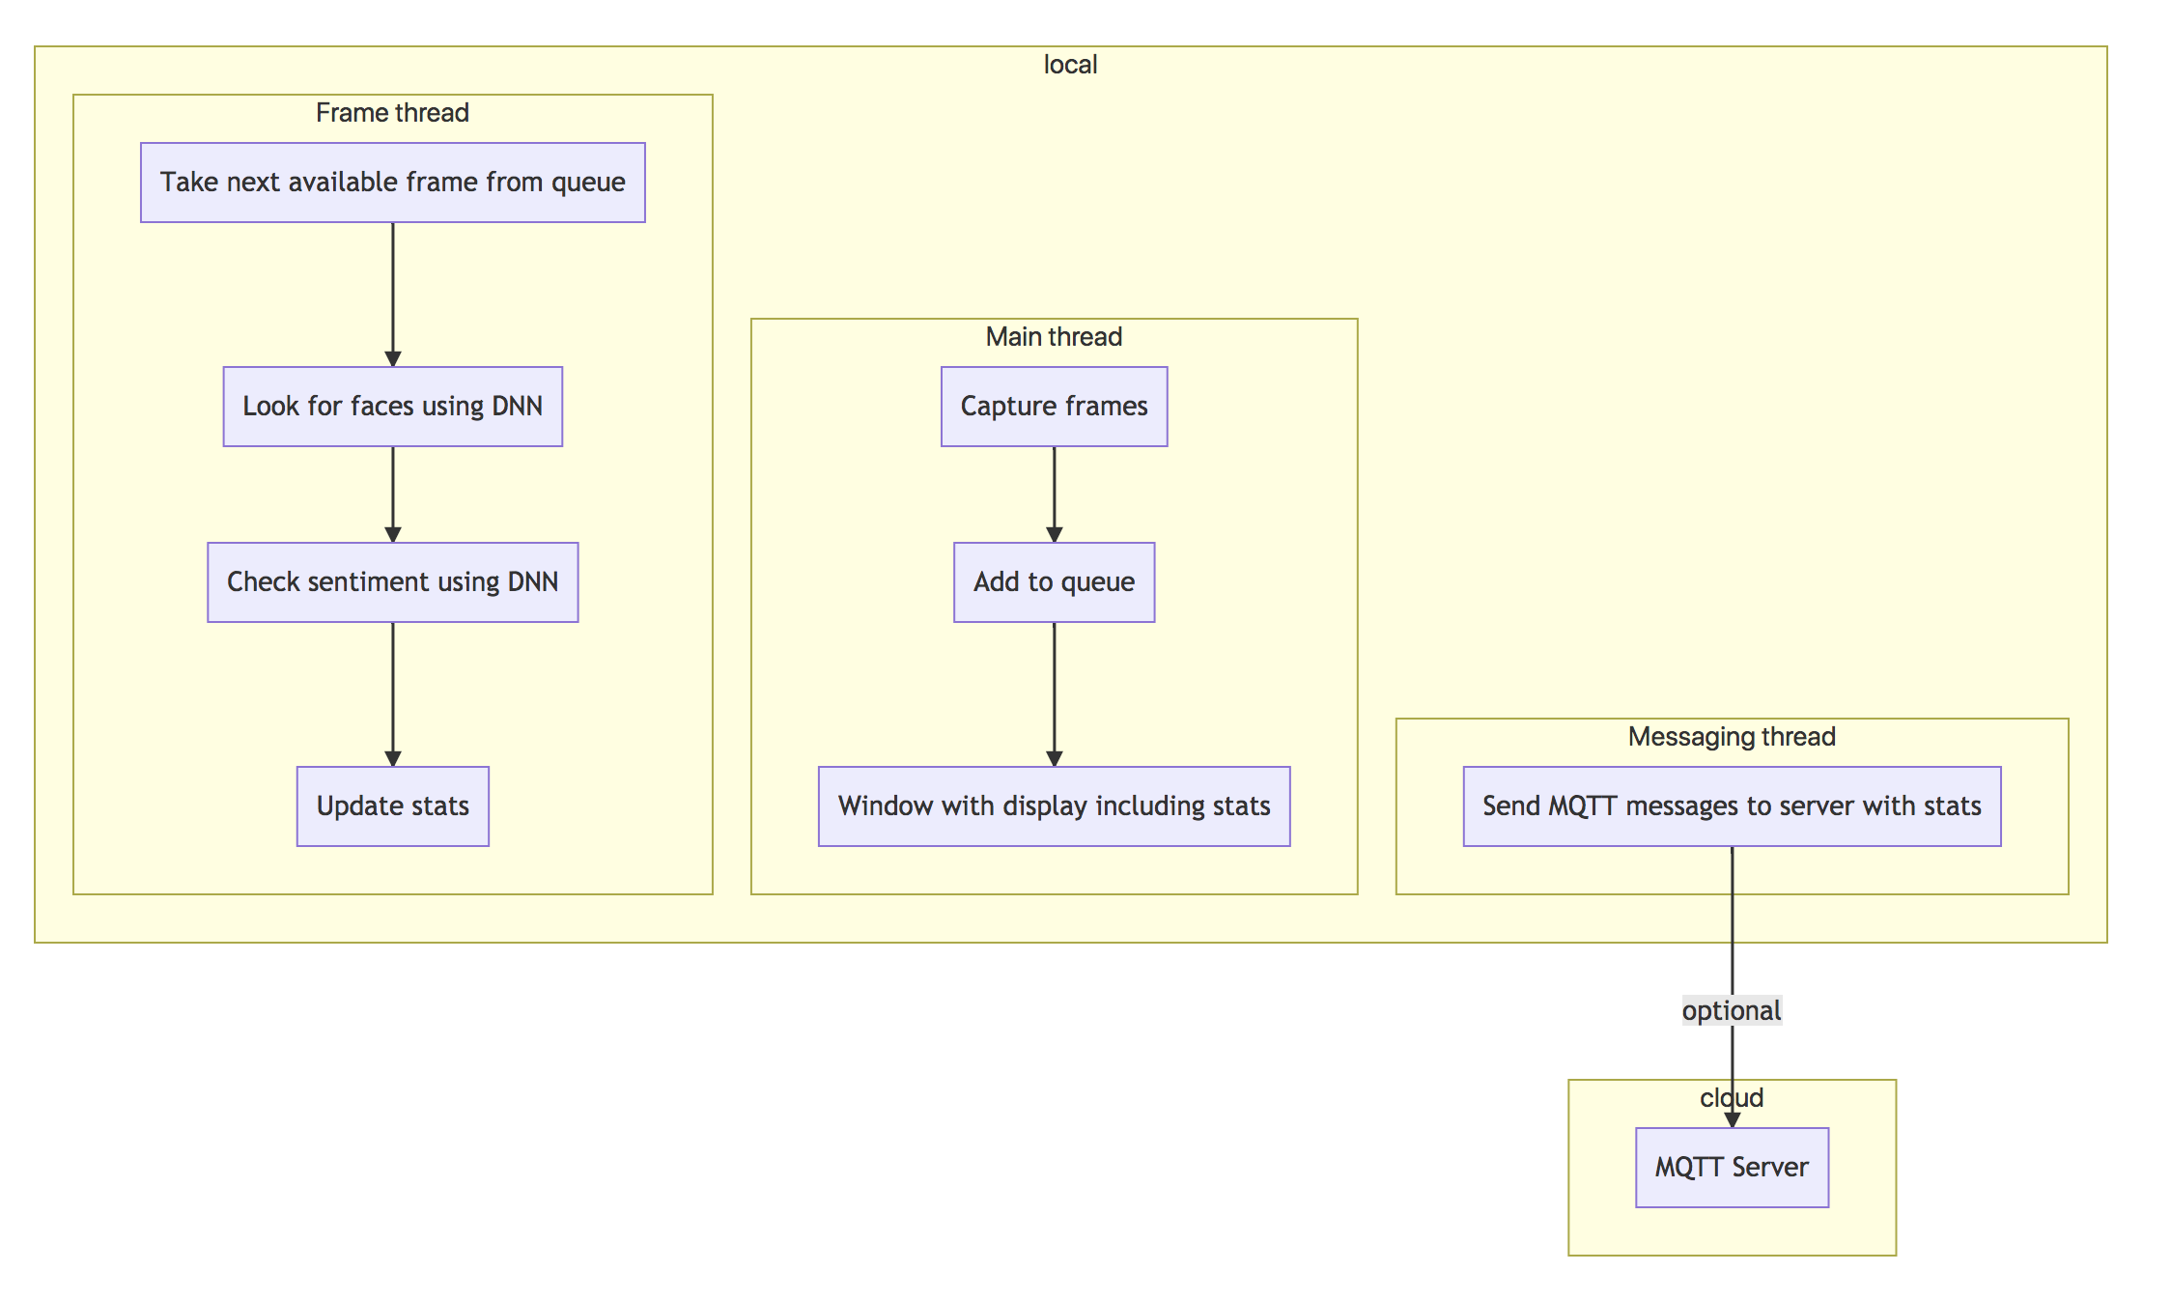Screen dimensions: 2171x1300
Task: Select the 'Update stats' node
Action: pos(392,806)
